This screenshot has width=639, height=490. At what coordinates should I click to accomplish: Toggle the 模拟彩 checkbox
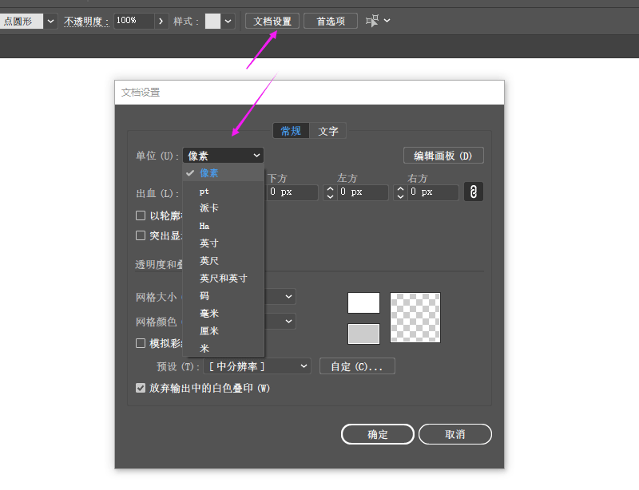click(141, 343)
